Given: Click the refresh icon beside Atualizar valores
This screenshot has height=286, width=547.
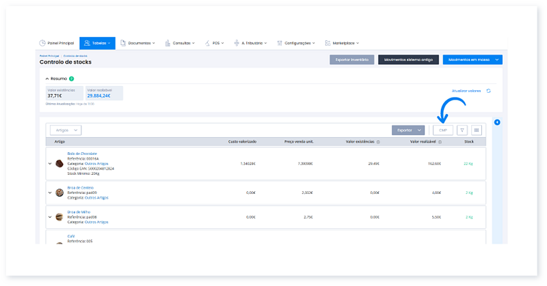Looking at the screenshot, I should (489, 91).
